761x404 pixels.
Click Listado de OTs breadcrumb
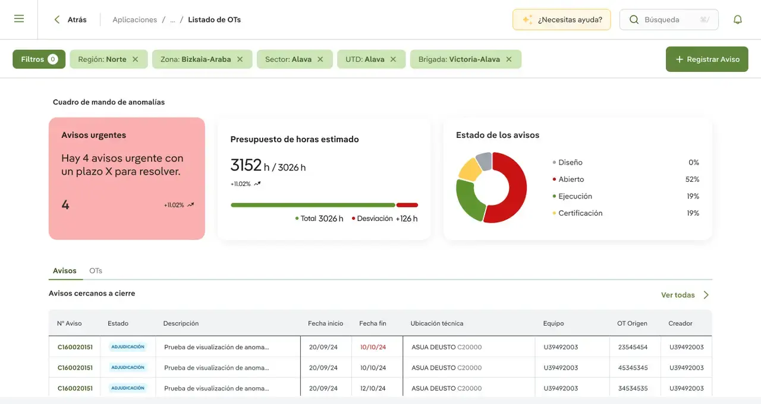215,20
